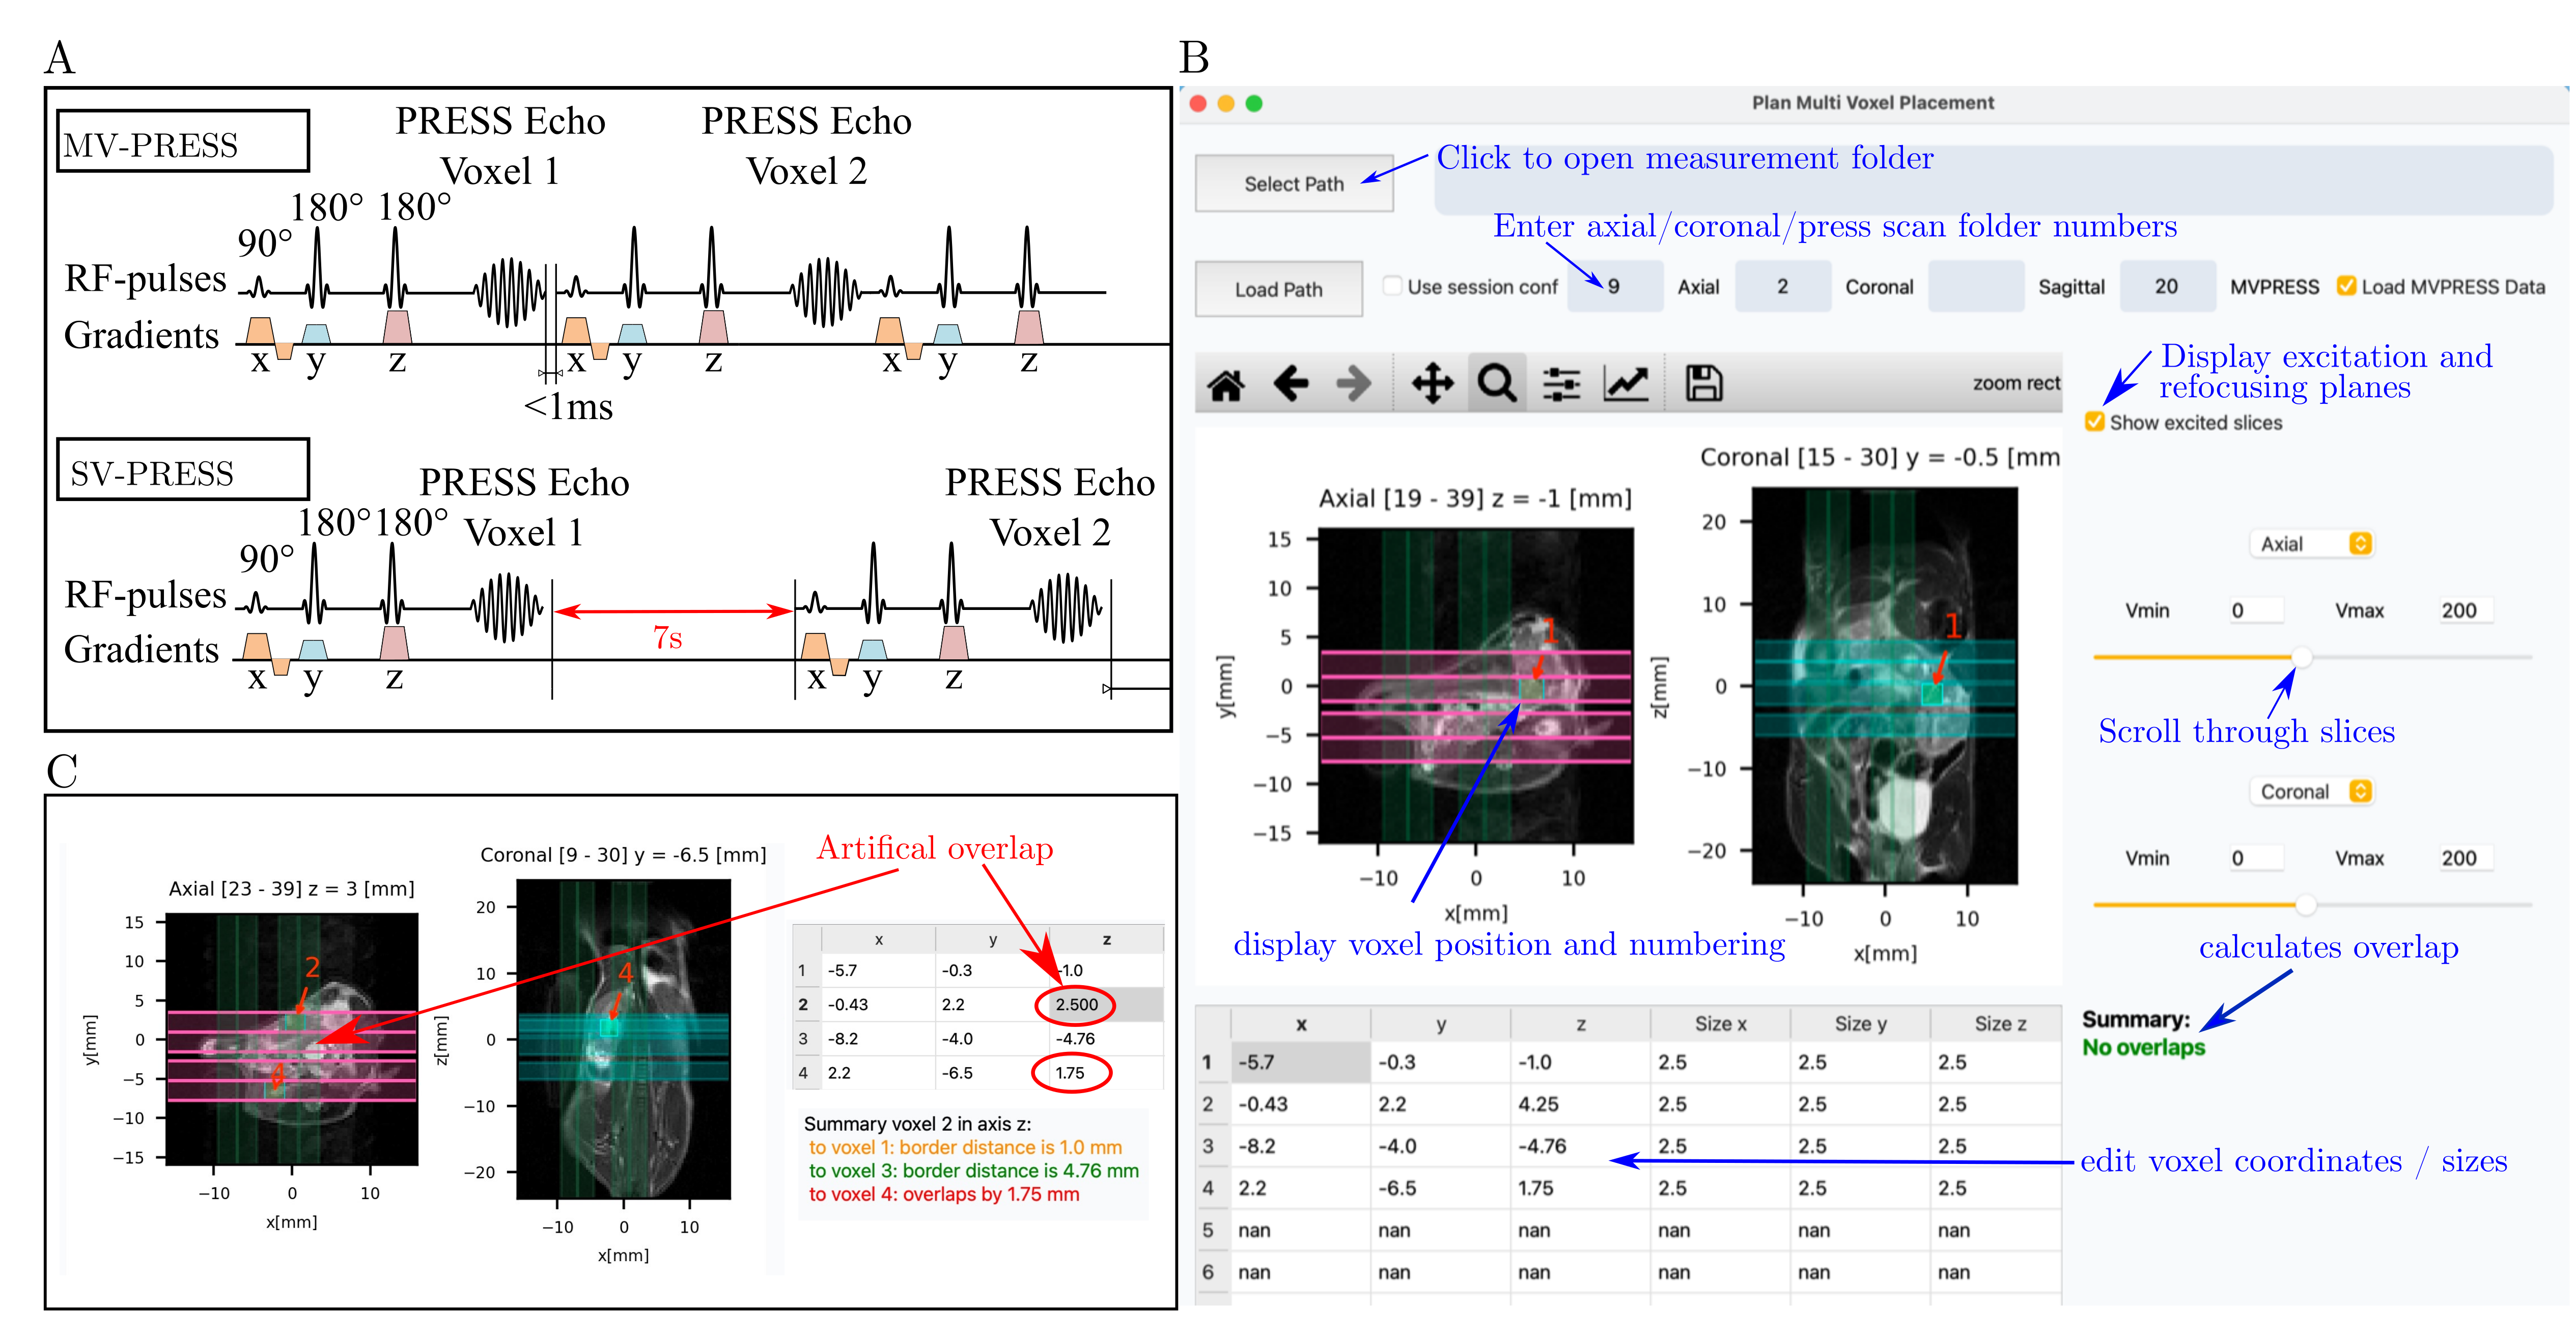Toggle the Use session conf checkbox
This screenshot has height=1336, width=2576.
[x=1392, y=286]
